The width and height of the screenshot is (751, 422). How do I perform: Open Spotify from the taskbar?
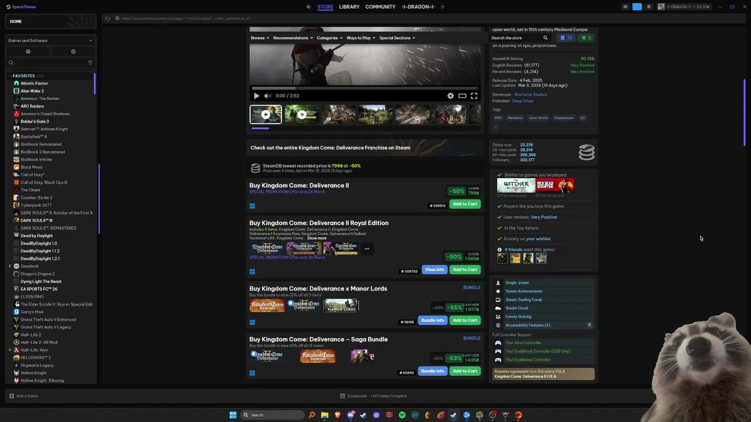[x=402, y=415]
